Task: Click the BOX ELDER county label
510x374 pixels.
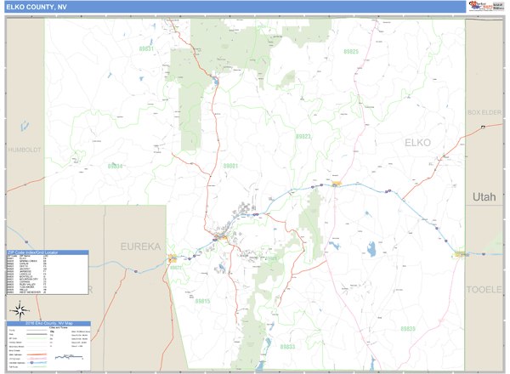Action: click(x=485, y=113)
